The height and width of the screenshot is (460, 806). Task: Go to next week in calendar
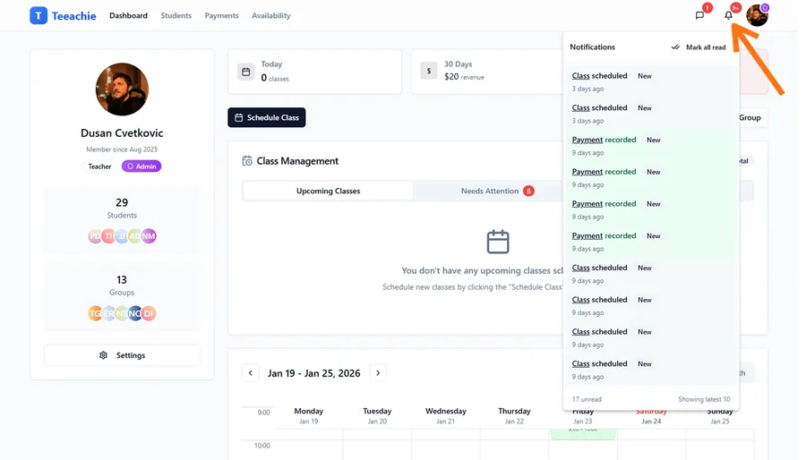378,373
